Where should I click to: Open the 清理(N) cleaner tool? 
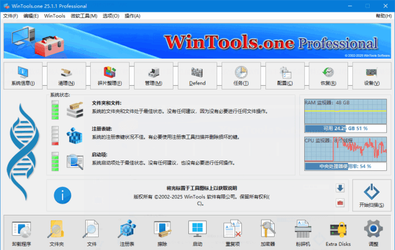67,75
